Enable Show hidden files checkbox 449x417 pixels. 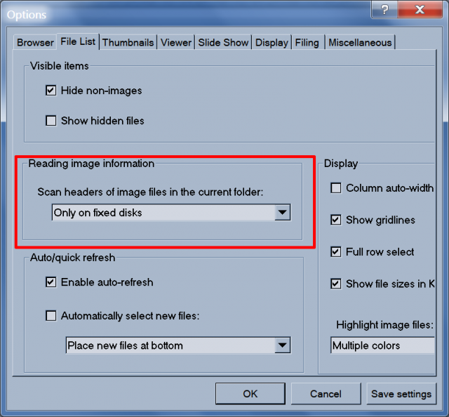pos(51,121)
